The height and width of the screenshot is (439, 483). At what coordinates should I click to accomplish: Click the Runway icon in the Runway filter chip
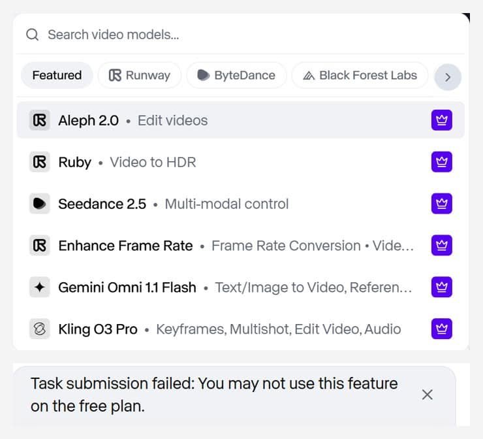[115, 75]
